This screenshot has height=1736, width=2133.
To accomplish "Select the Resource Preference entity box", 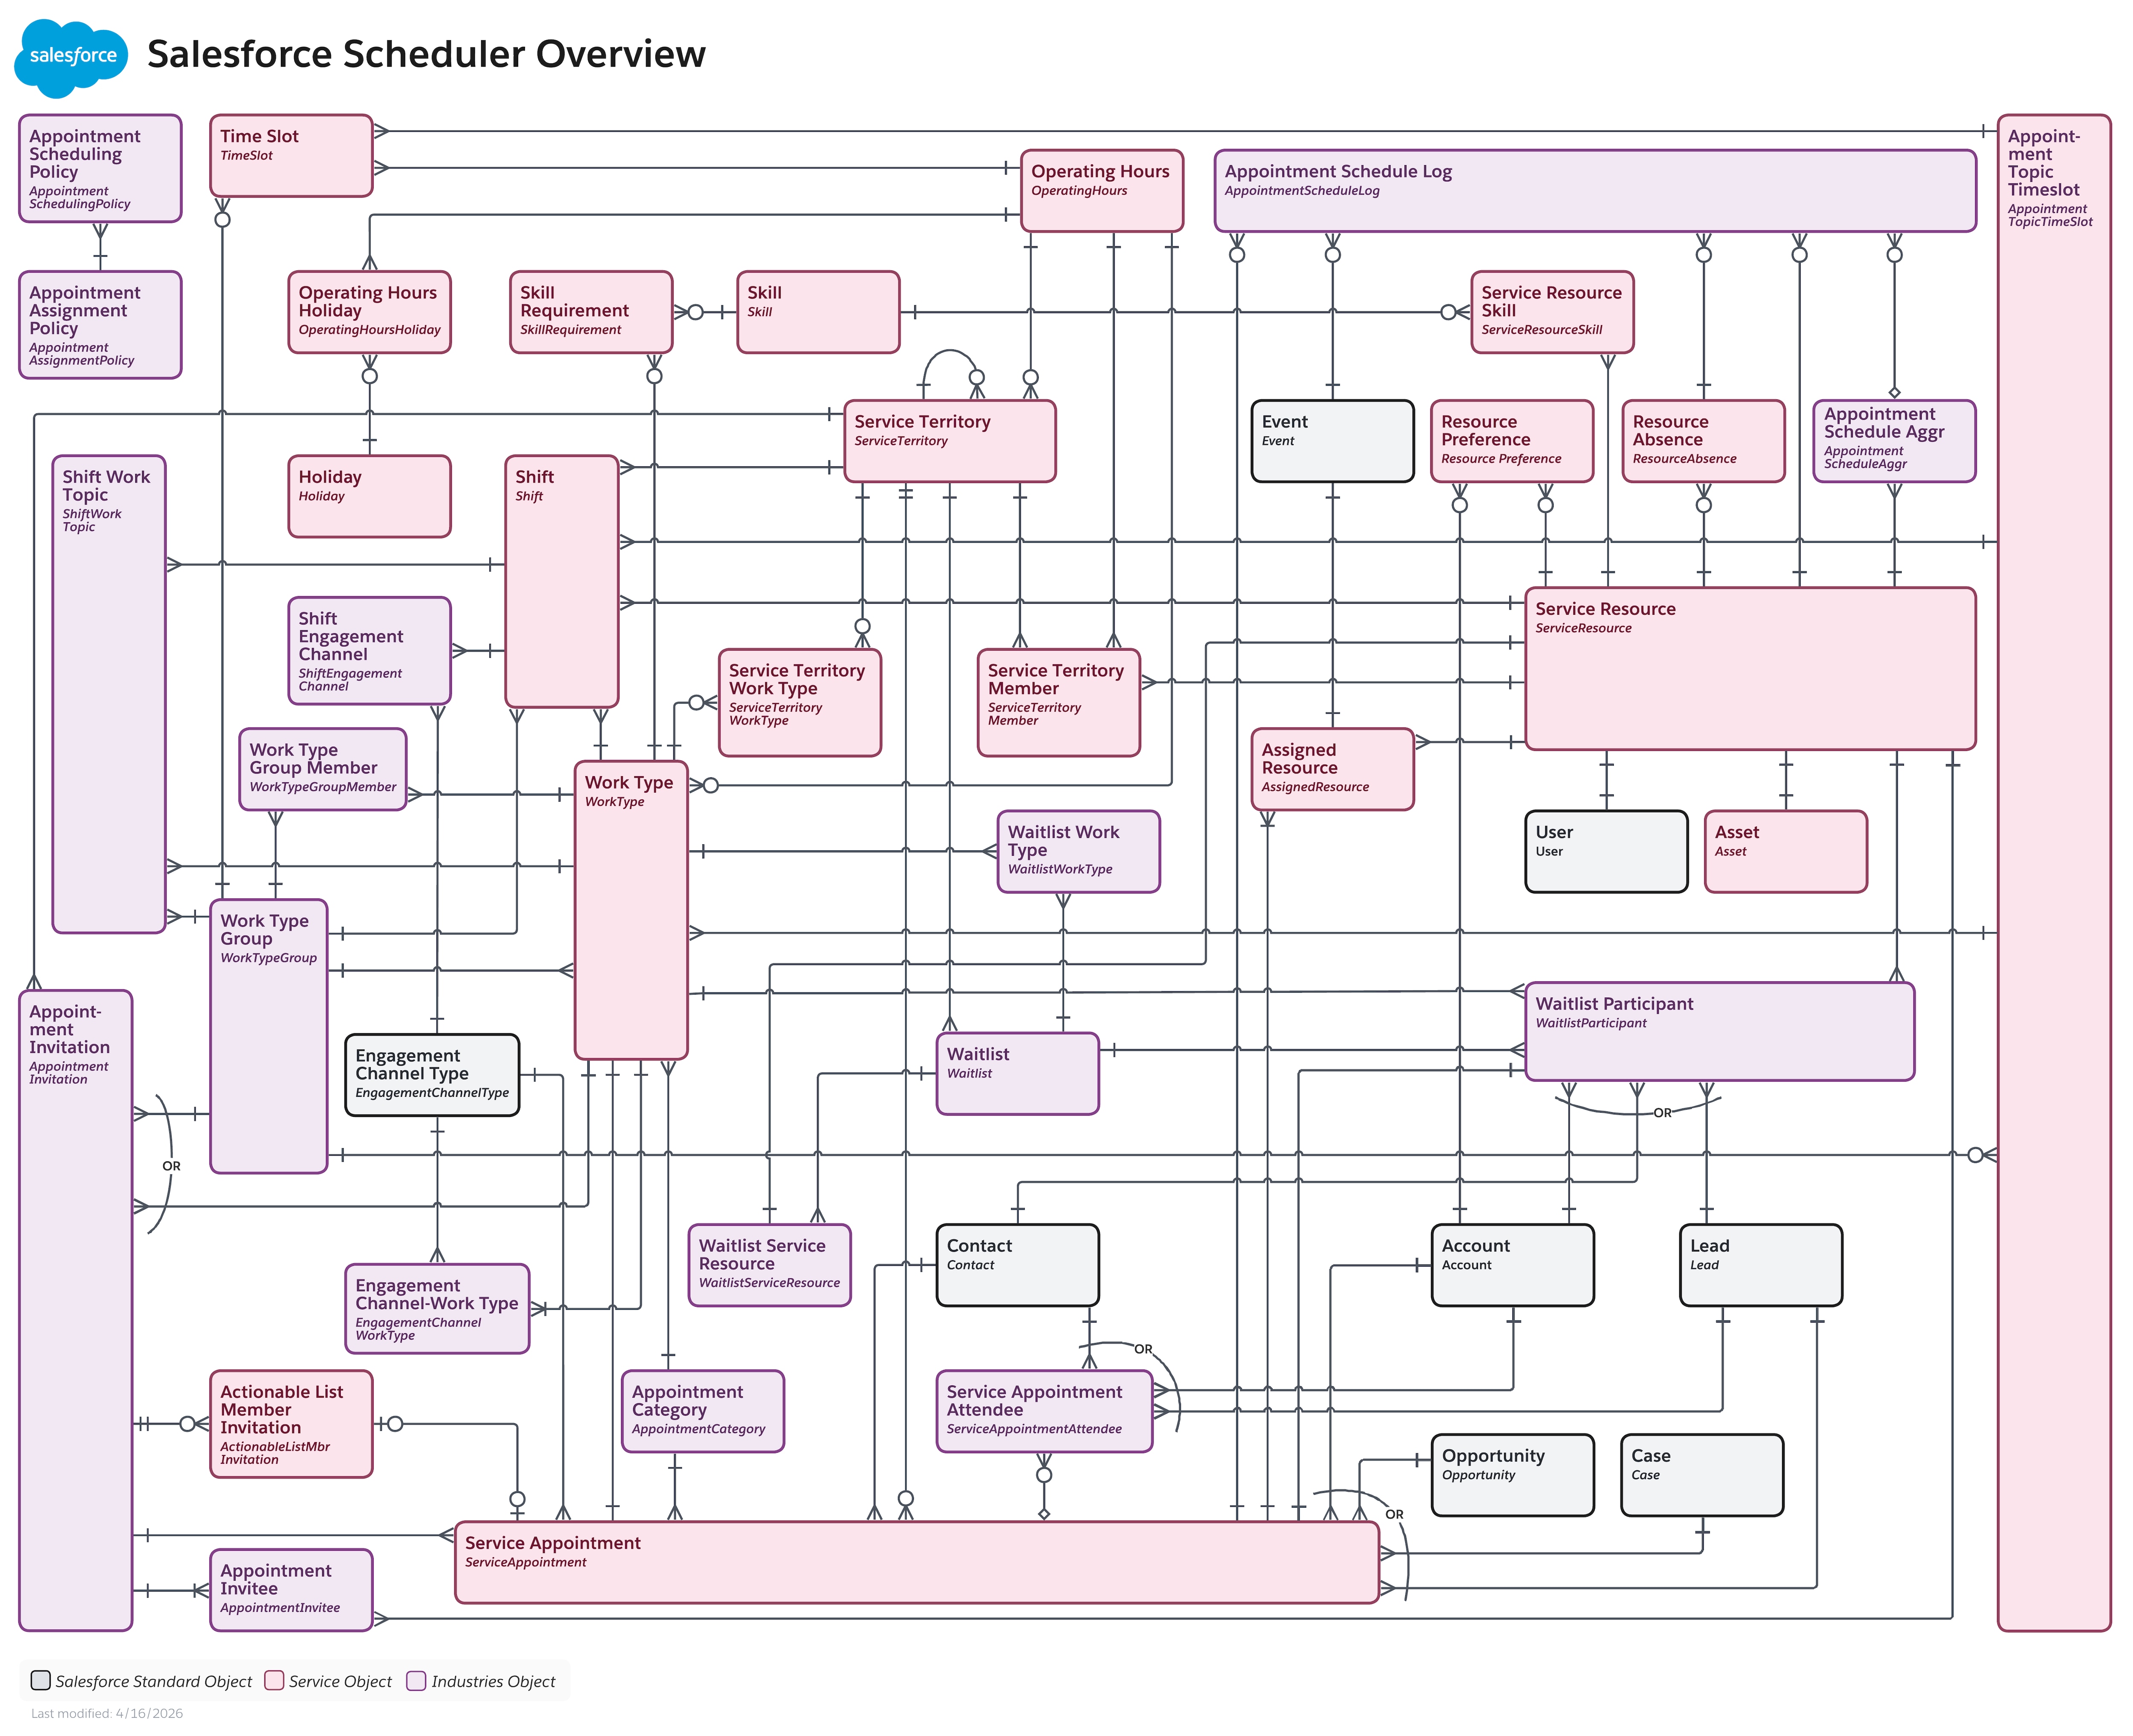I will pos(1512,442).
